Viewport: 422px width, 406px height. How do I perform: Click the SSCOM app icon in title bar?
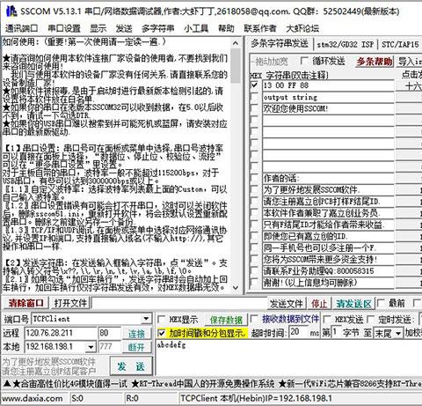(x=11, y=11)
